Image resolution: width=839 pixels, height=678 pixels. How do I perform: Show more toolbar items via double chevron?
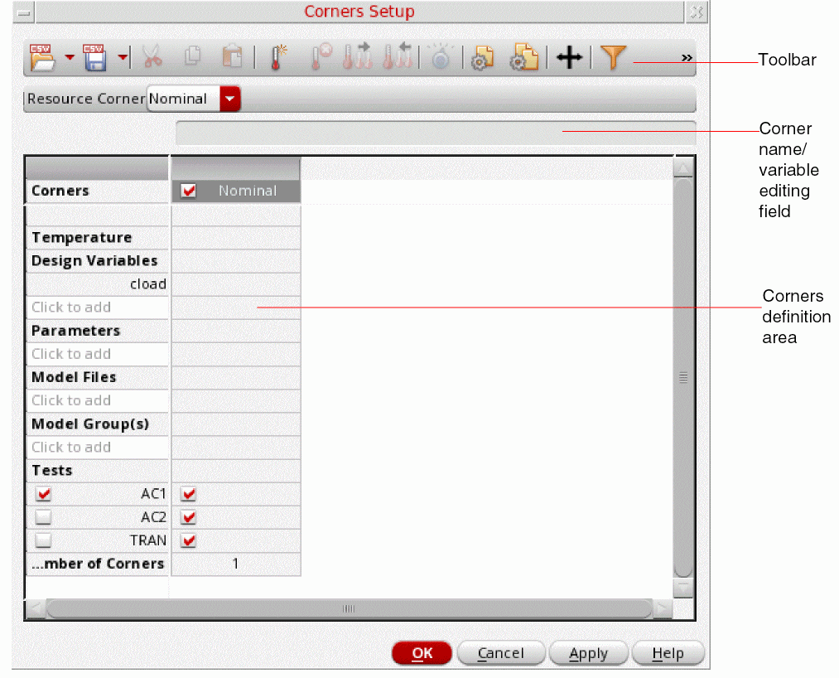pos(687,58)
